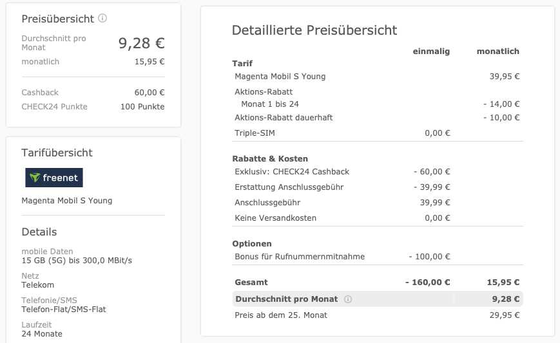Viewport: 560px width, 343px height.
Task: Click the CHECK24 Punkte label
Action: [54, 107]
